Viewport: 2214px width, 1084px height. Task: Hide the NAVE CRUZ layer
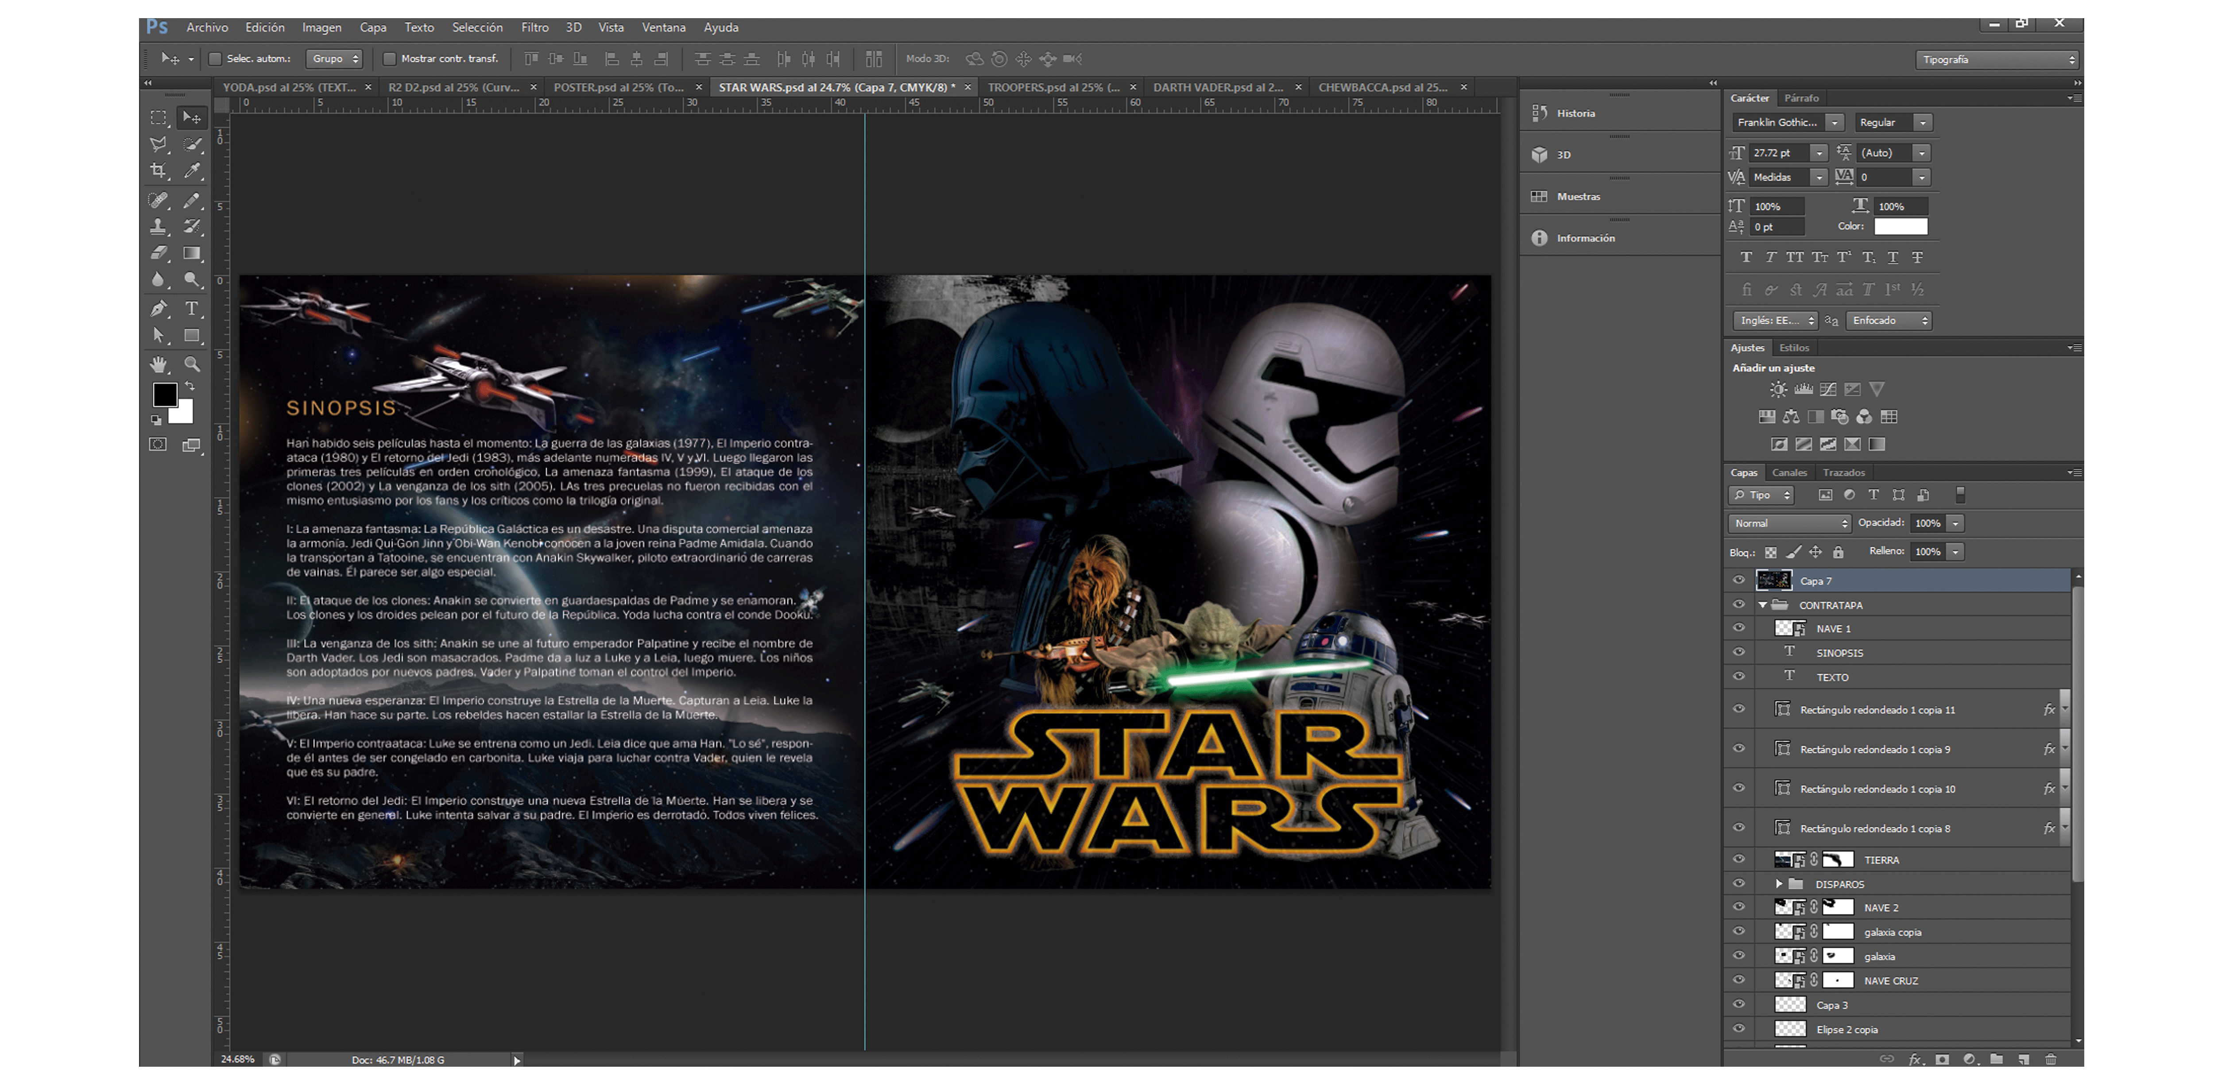click(x=1739, y=980)
